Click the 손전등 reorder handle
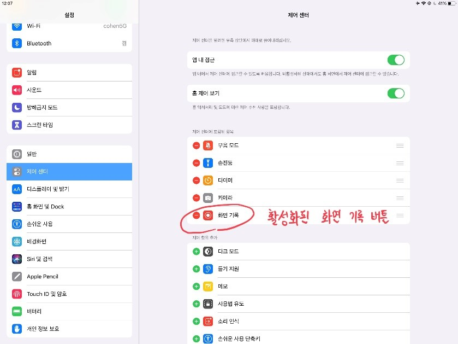The width and height of the screenshot is (458, 344). [400, 163]
